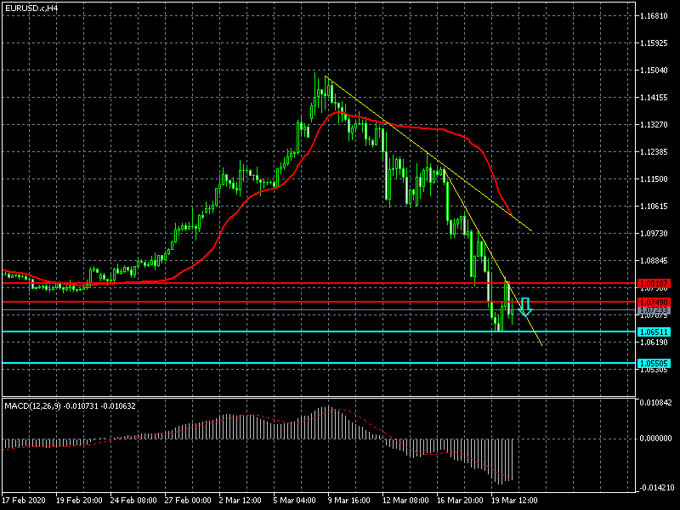Viewport: 680px width, 510px height.
Task: Click the MACD 0.000000 zero level label
Action: [x=655, y=439]
